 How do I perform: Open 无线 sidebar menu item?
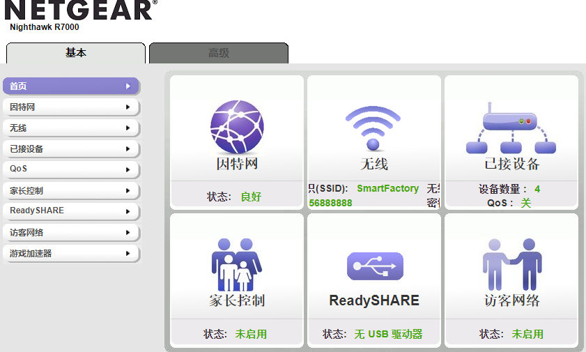tap(71, 128)
